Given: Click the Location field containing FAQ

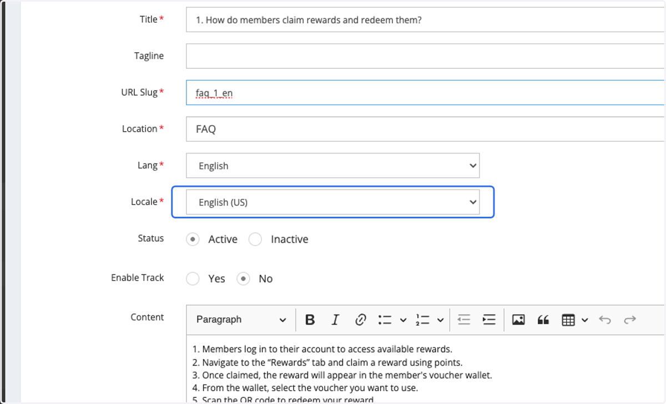Looking at the screenshot, I should click(x=426, y=129).
